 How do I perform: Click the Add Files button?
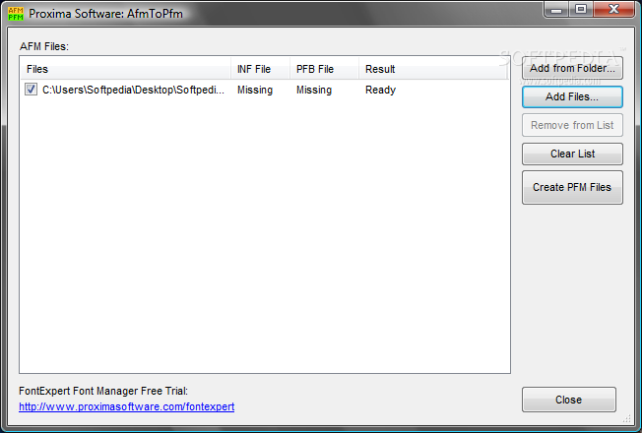[572, 96]
